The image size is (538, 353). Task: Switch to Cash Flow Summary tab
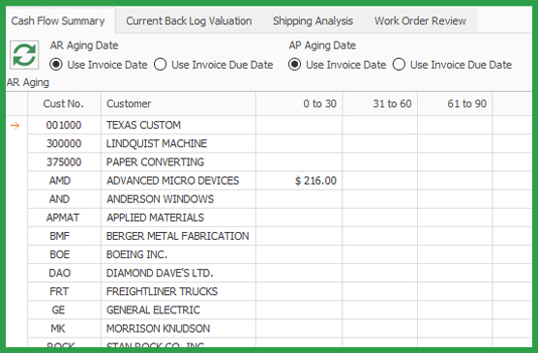[x=58, y=21]
